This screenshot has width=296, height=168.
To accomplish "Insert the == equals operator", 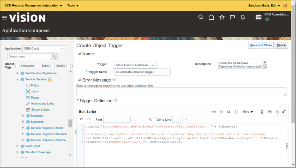I will click(x=213, y=112).
